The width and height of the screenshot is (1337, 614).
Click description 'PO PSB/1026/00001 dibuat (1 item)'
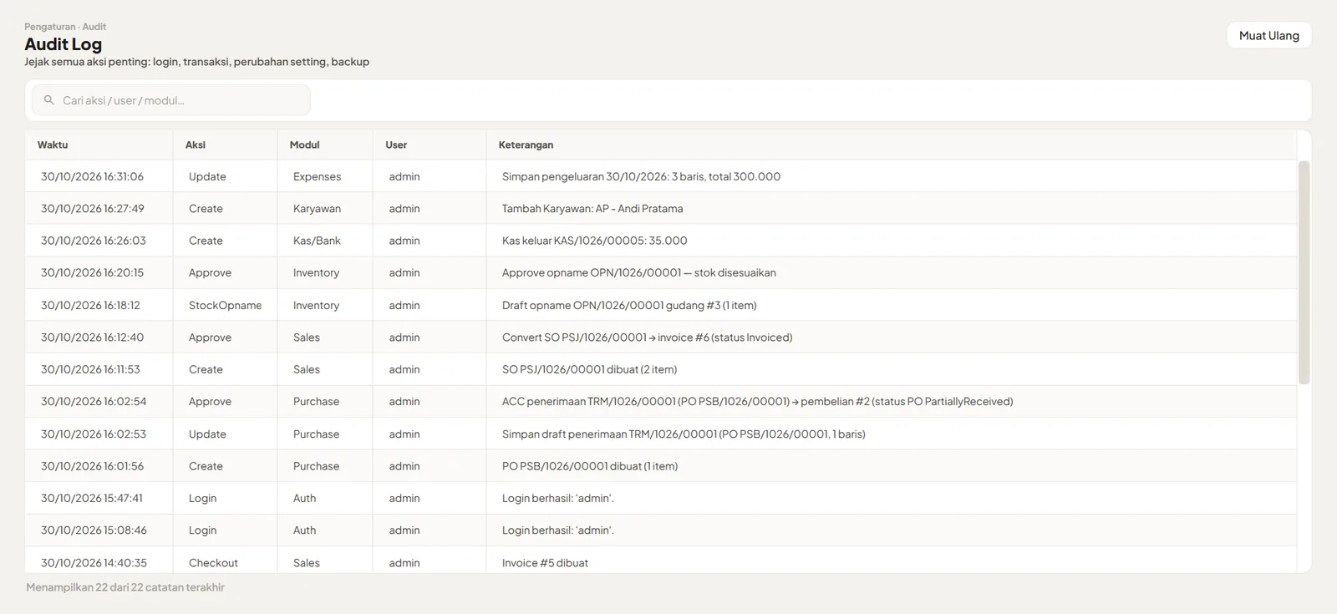[590, 466]
